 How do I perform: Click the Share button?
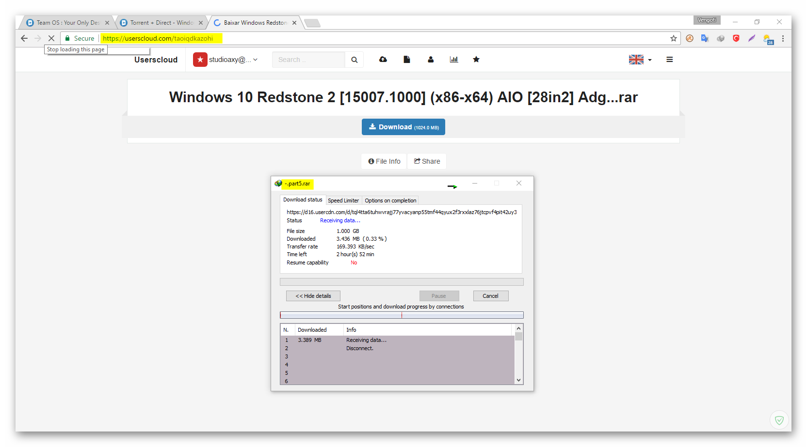427,161
